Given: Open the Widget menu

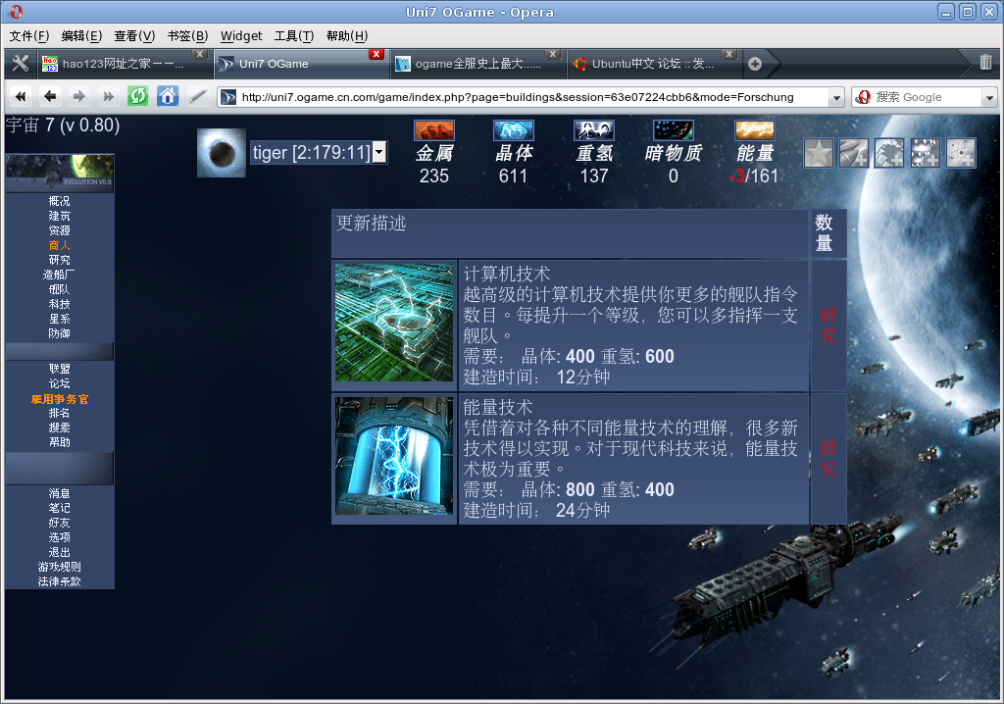Looking at the screenshot, I should tap(241, 36).
